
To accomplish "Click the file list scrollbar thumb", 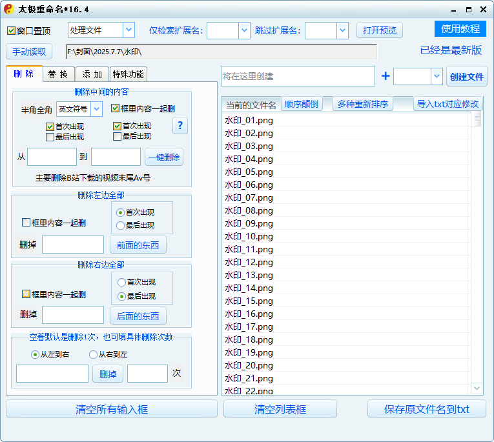I will point(477,119).
